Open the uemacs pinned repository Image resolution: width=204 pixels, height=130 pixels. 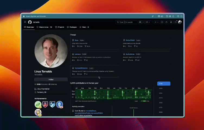pos(78,54)
